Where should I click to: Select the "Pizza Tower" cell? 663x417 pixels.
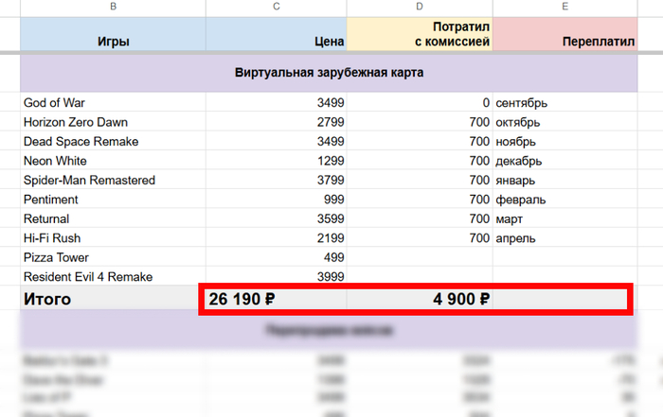click(113, 257)
